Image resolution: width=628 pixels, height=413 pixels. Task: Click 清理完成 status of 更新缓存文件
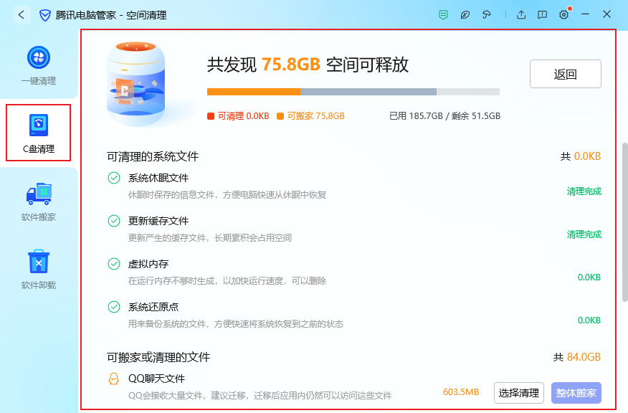584,234
